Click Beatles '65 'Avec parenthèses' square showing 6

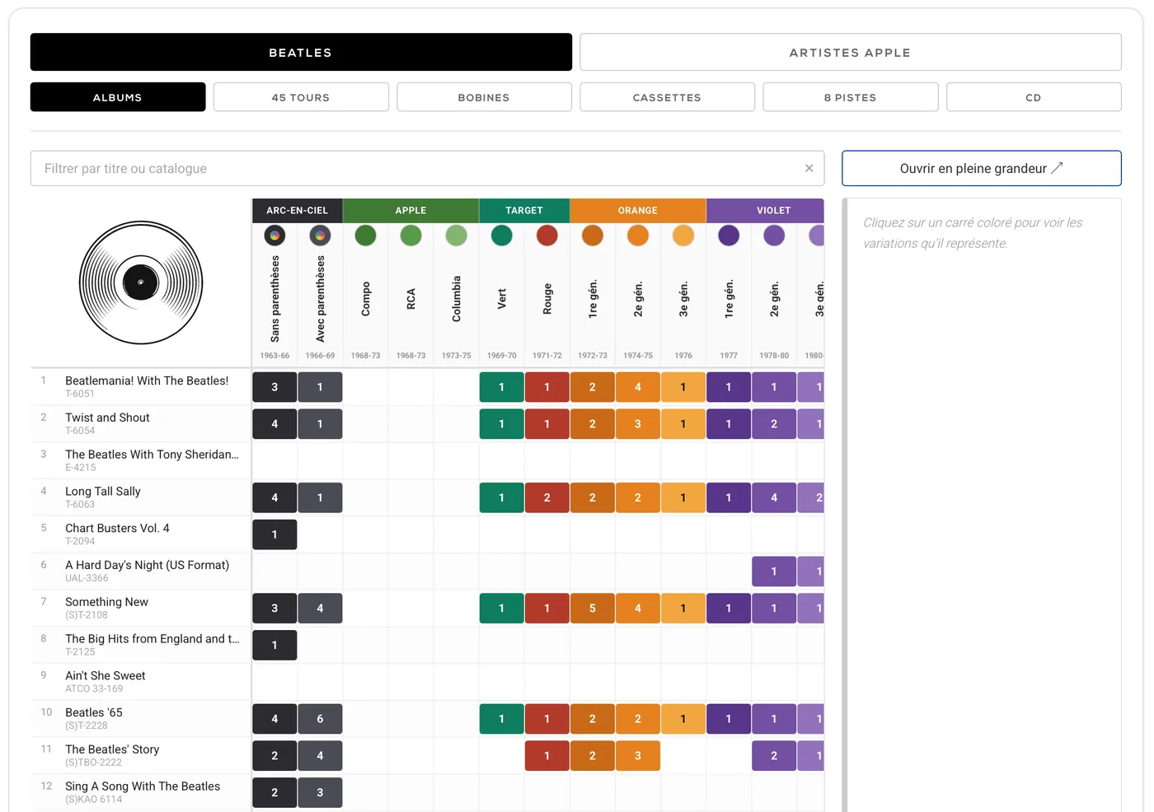pyautogui.click(x=320, y=719)
